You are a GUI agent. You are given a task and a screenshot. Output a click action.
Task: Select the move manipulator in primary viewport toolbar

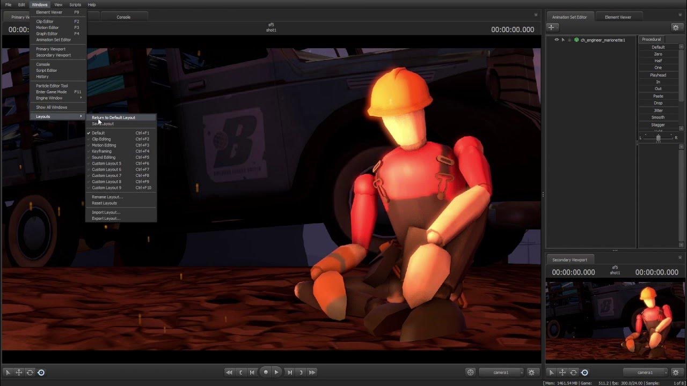(19, 372)
